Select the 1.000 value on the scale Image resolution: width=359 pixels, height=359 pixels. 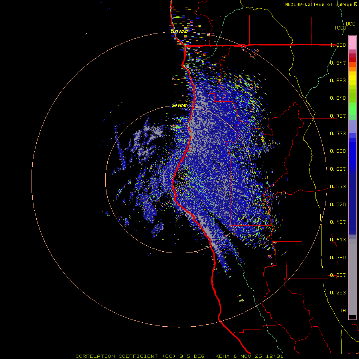coord(338,45)
